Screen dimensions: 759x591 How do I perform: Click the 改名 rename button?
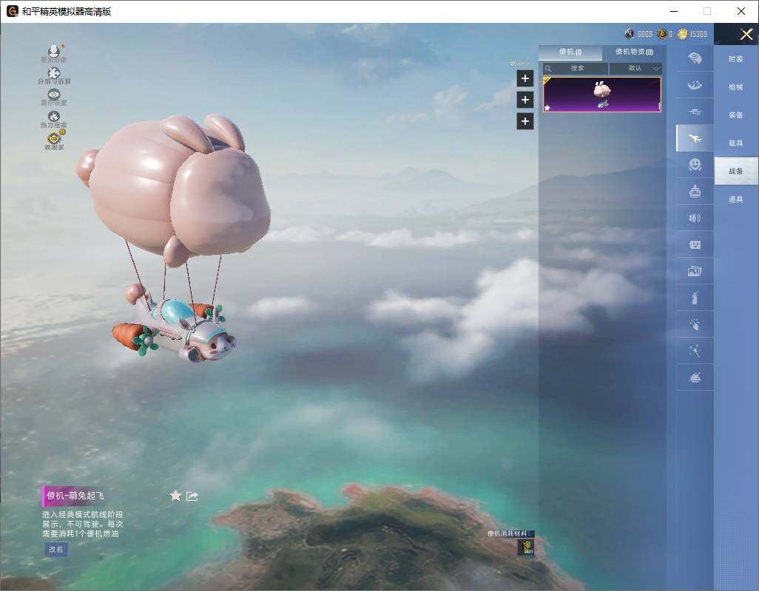pyautogui.click(x=56, y=550)
